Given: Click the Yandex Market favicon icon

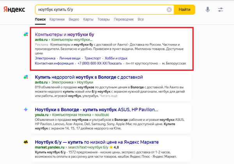Looking at the screenshot, I should click(x=26, y=142).
